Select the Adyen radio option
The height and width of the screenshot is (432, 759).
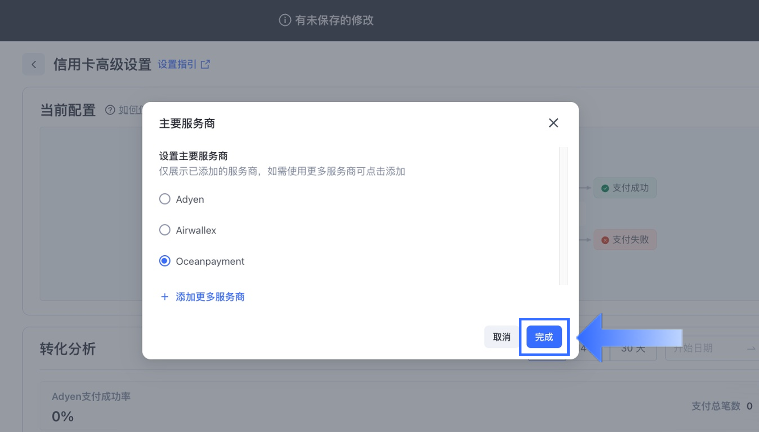pos(165,199)
